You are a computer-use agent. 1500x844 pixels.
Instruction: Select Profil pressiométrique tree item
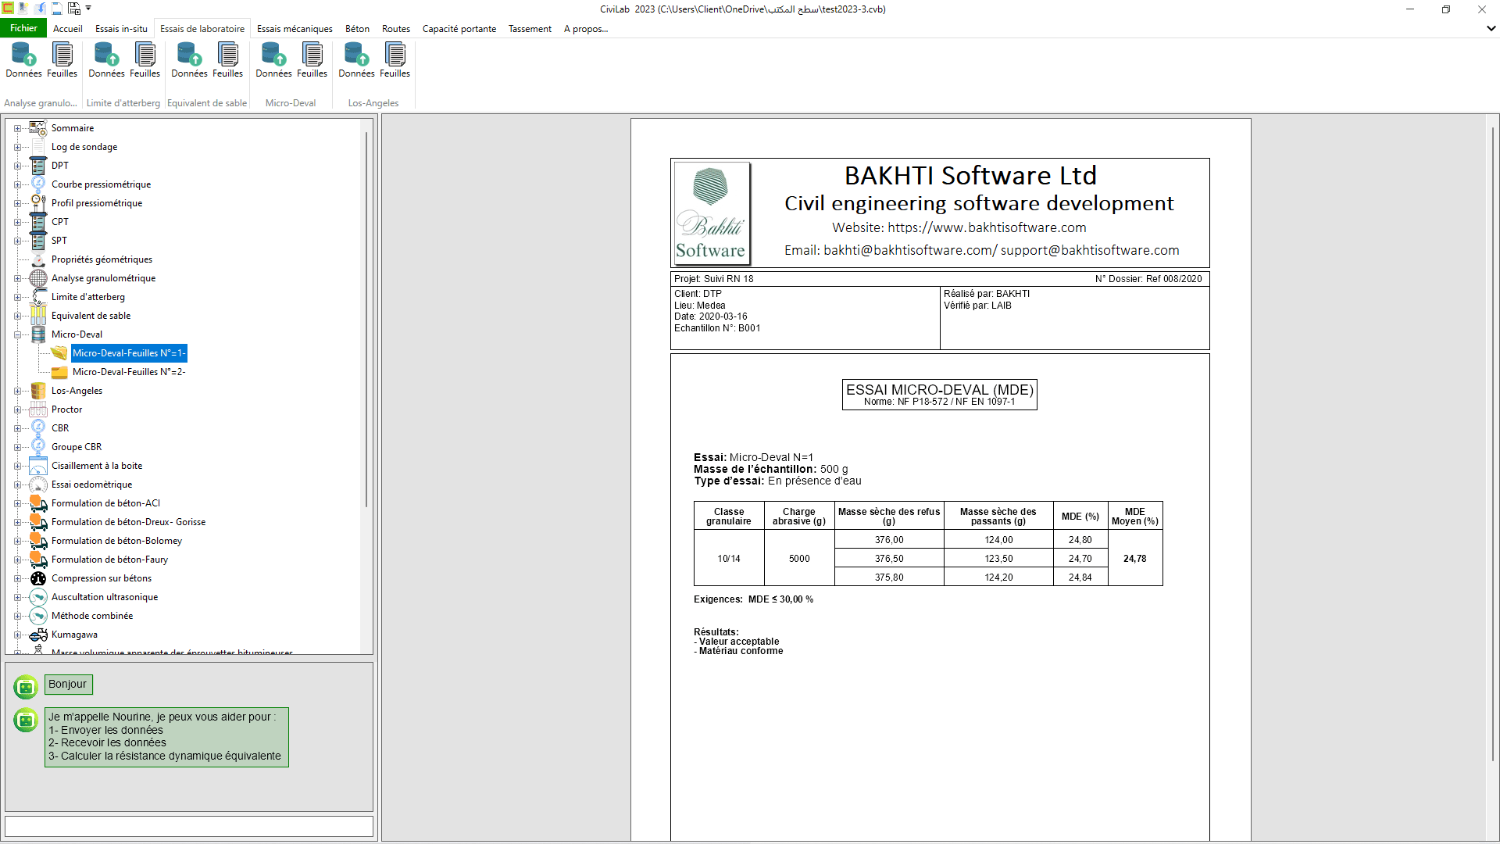click(x=97, y=203)
